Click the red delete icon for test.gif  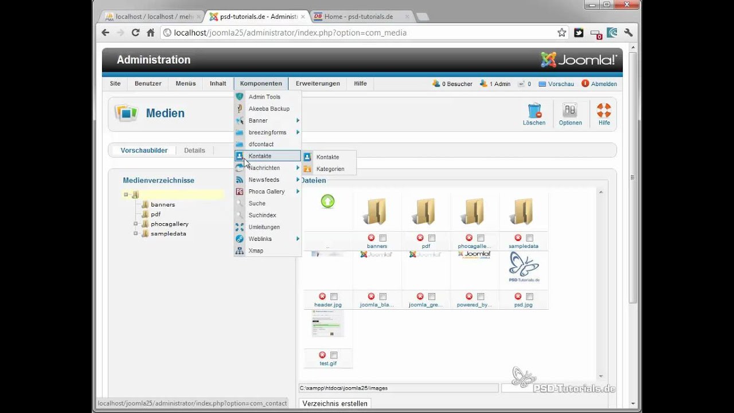tap(322, 355)
